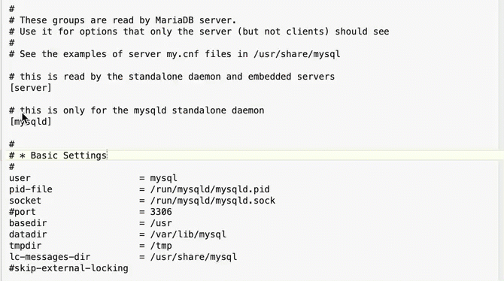Click the [server] group line
Viewport: 504px width, 281px height.
point(31,88)
